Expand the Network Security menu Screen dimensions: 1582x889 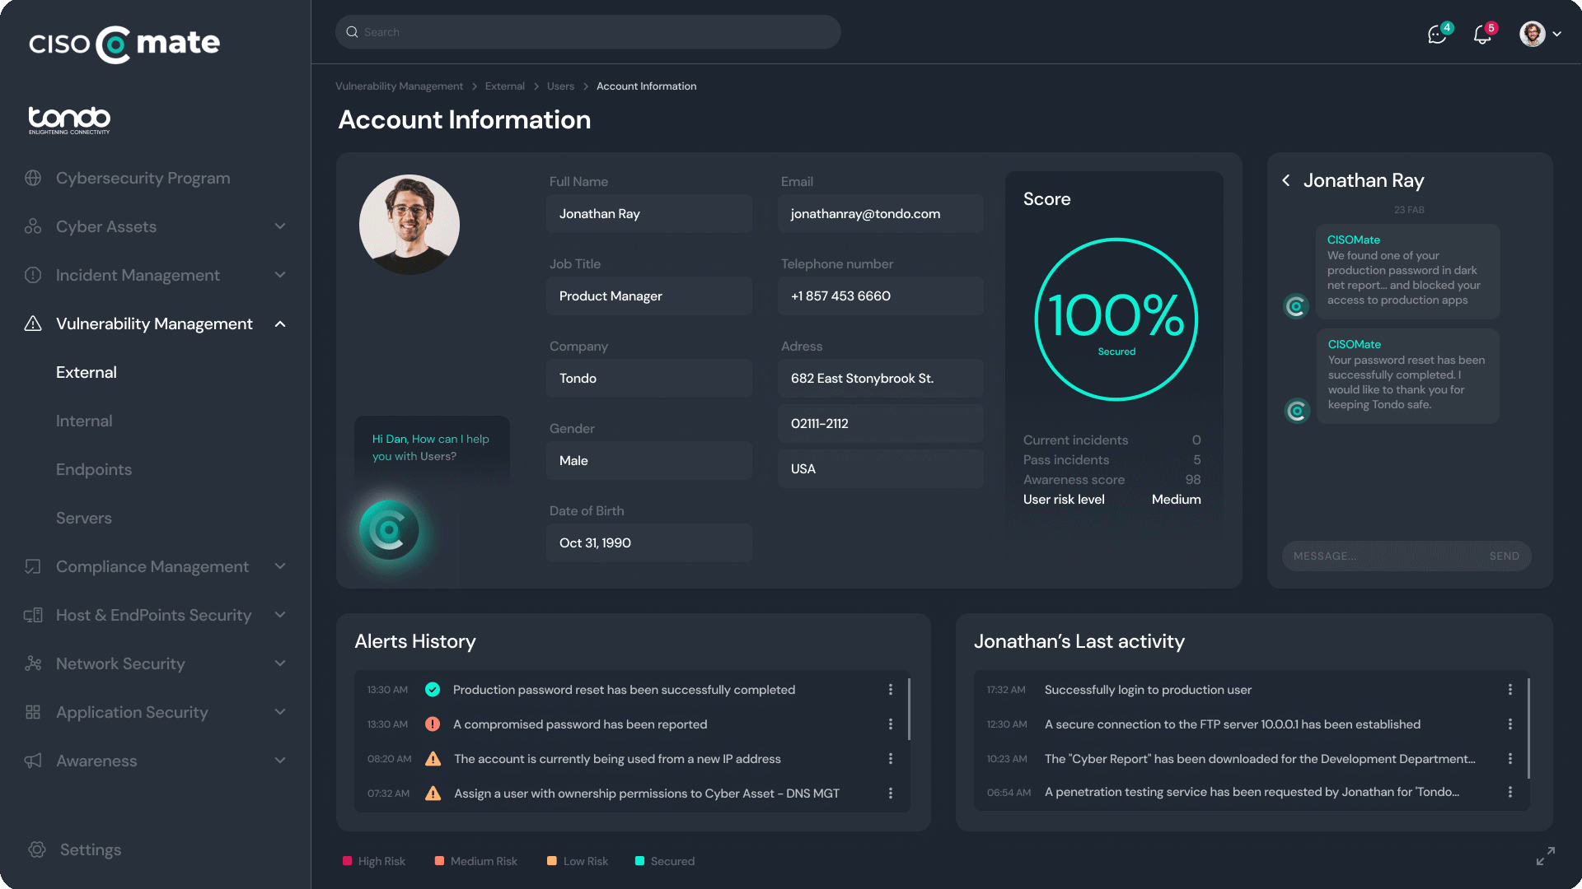pyautogui.click(x=280, y=663)
